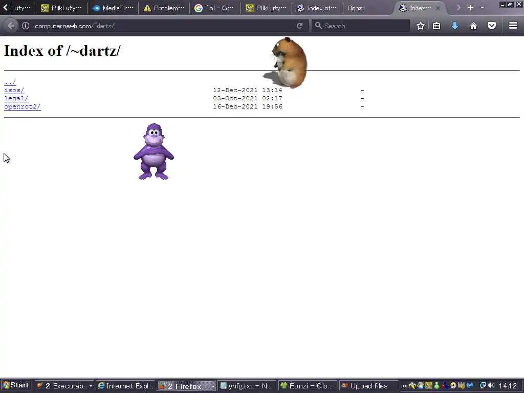Viewport: 524px width, 393px height.
Task: Switch to Pliki uży tab beside MediaFire
Action: (x=61, y=8)
